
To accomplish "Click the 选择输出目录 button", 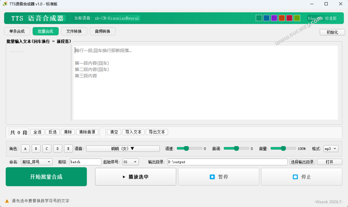I will 302,162.
